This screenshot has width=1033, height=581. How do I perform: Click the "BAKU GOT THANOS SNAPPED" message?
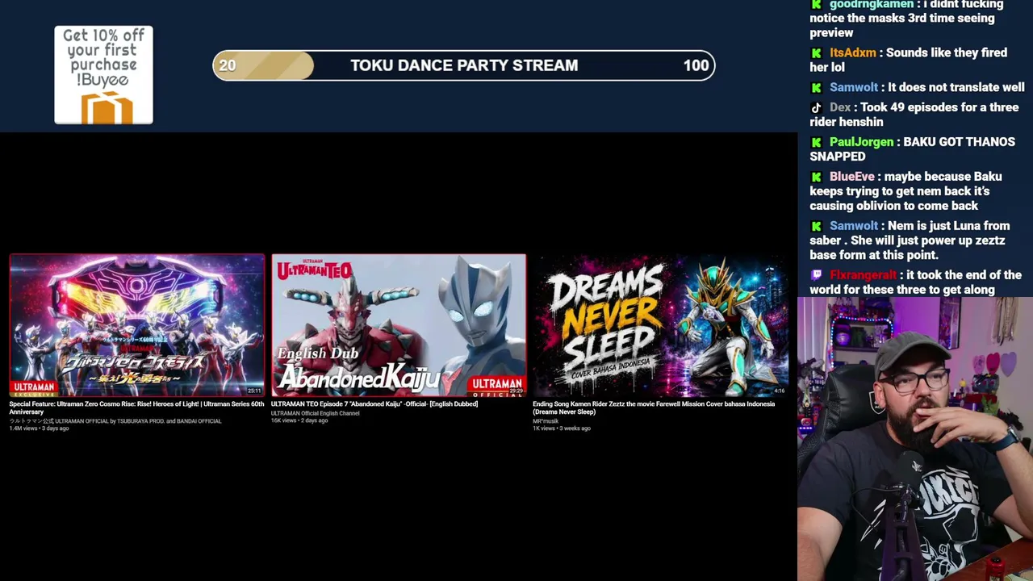[x=913, y=150]
